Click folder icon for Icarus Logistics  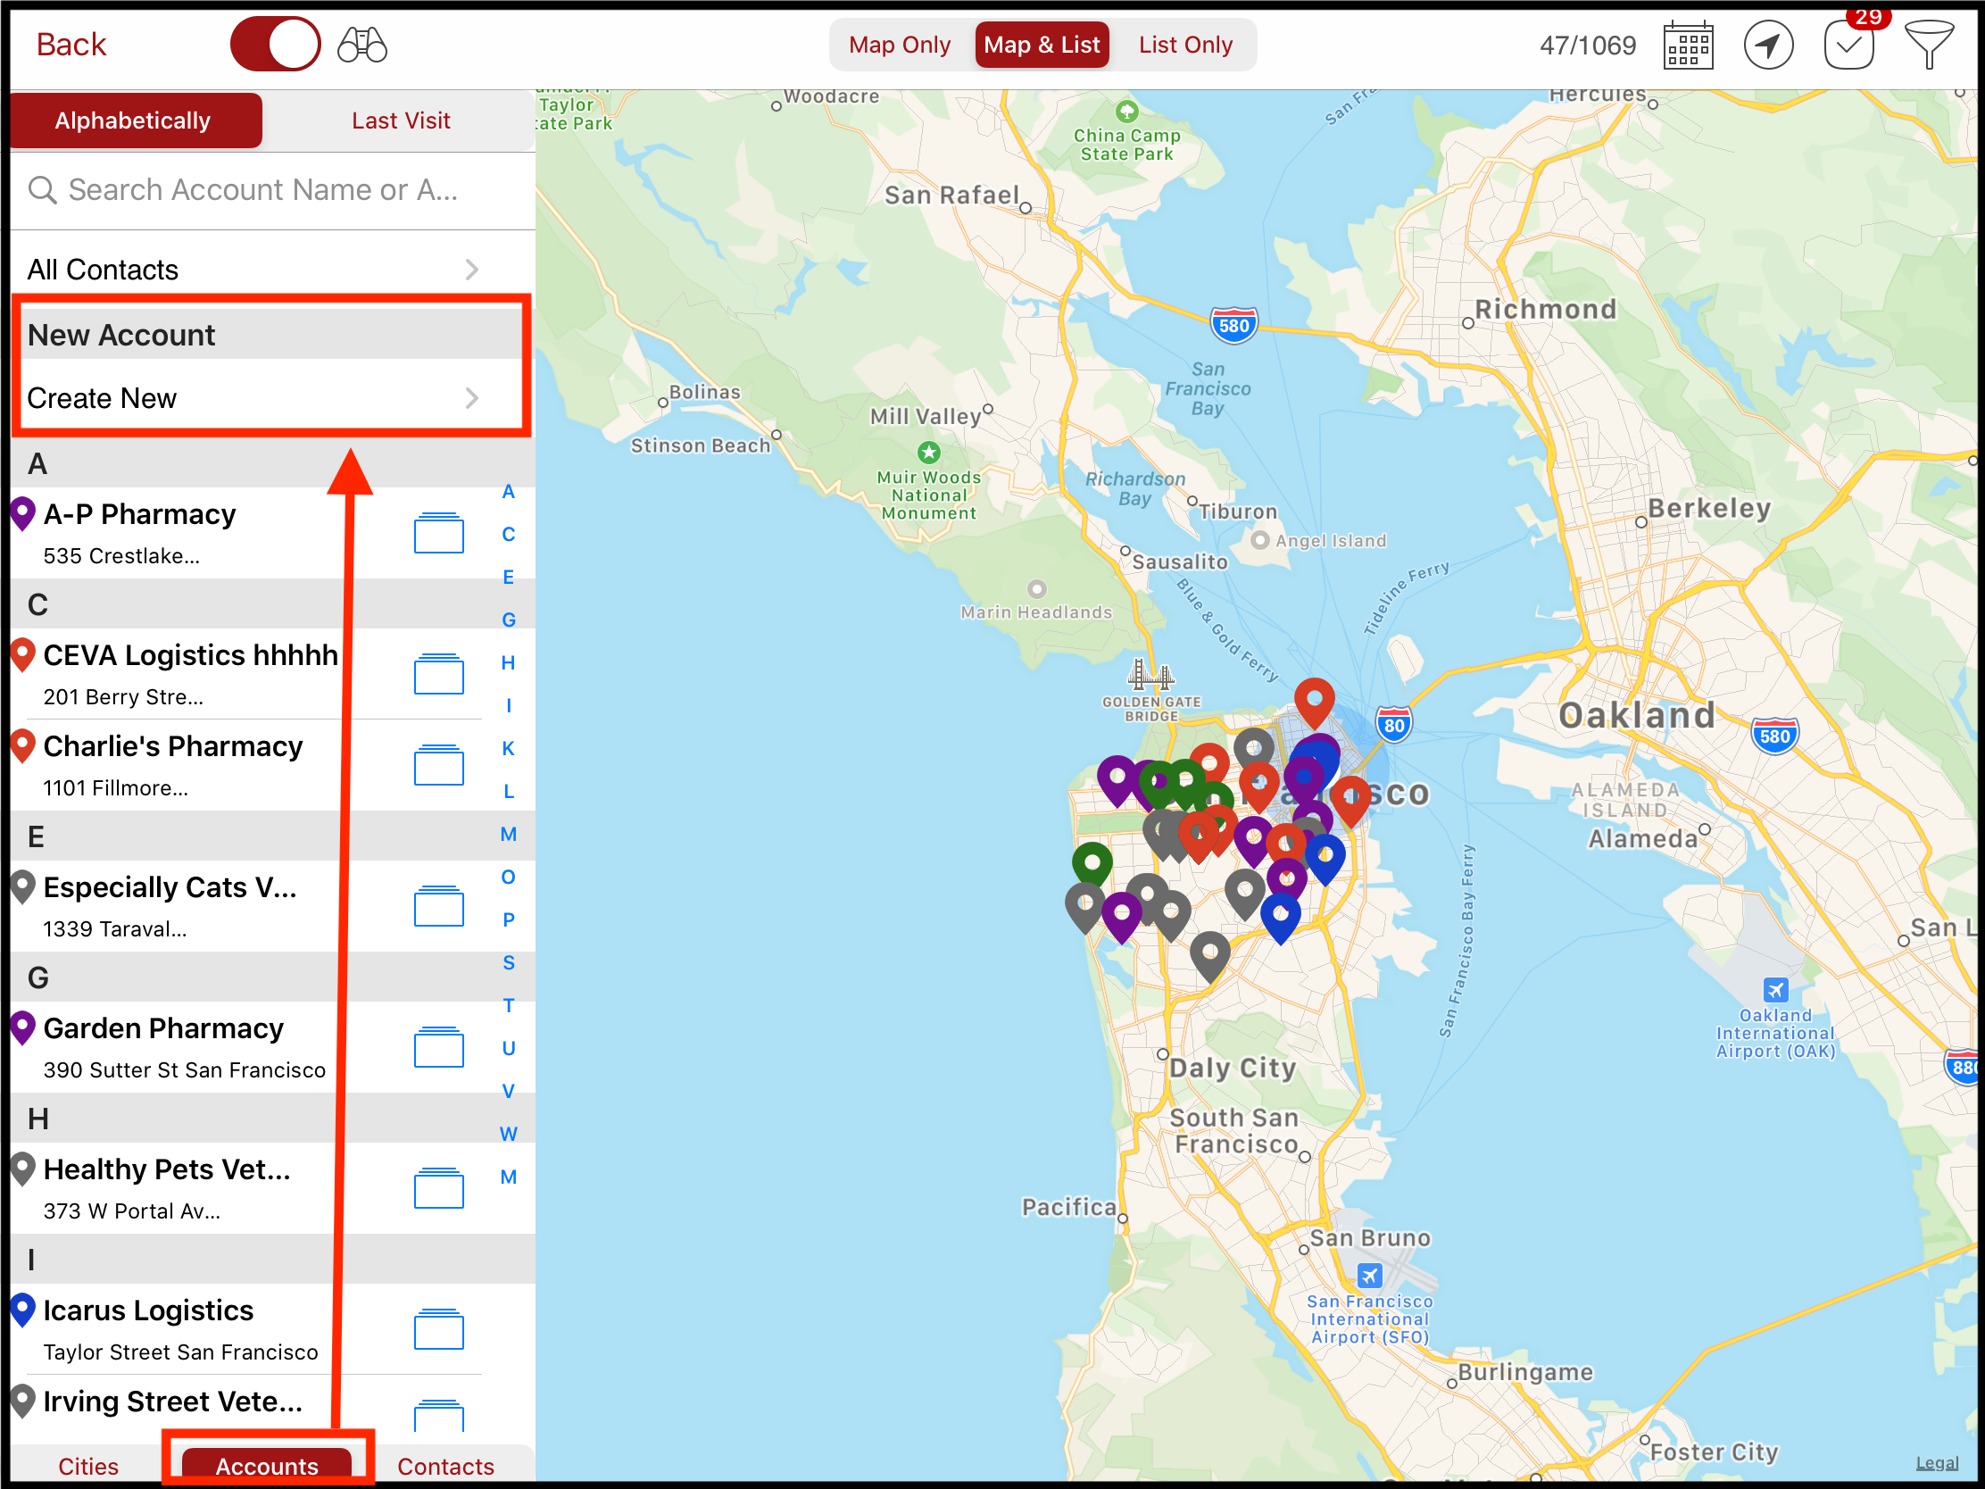438,1329
